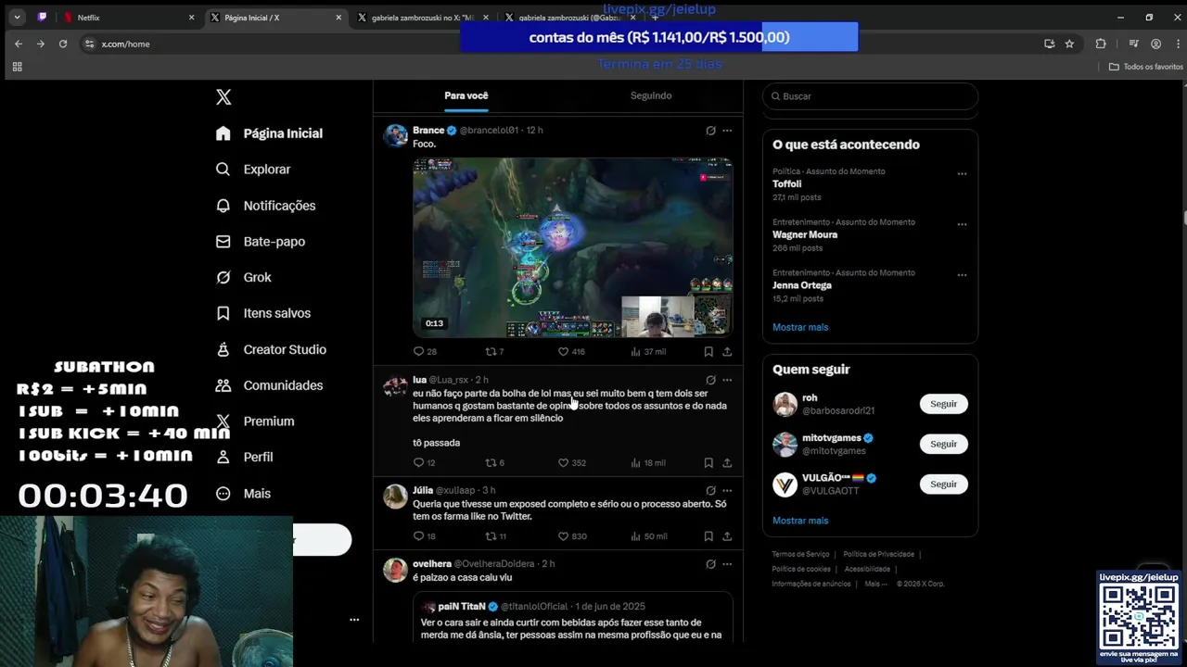This screenshot has height=667, width=1187.
Task: Close the Página Inicial / X tab
Action: coord(338,18)
